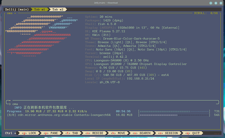This screenshot has height=138, width=225.
Task: Click the WM Theme Dream-Blur-Color-Dark-Aurorae-5 line
Action: tap(122, 38)
